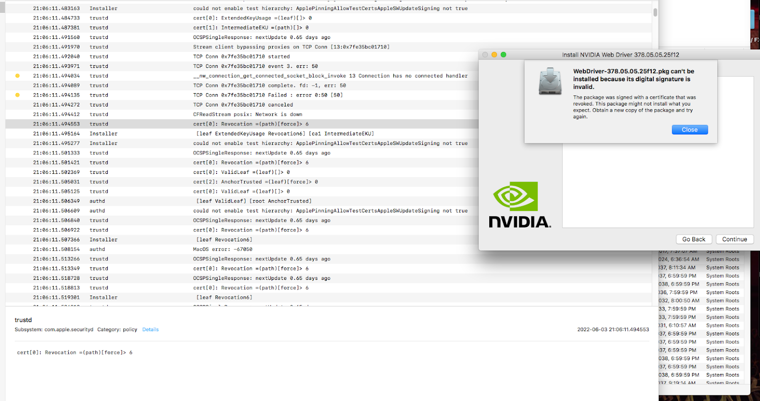Click the revocation message text in detail pane
Viewport: 760px width, 401px height.
(x=75, y=353)
